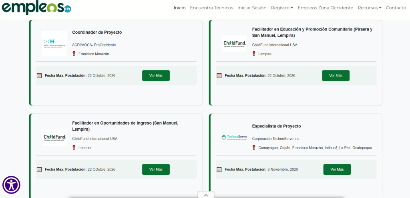Viewport: 410px width, 198px height.
Task: Click the location pin next to Francisco Morazán
Action: coord(74,54)
